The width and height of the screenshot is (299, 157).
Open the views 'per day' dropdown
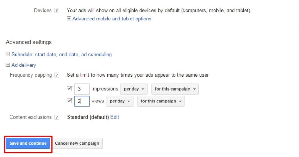pyautogui.click(x=120, y=101)
